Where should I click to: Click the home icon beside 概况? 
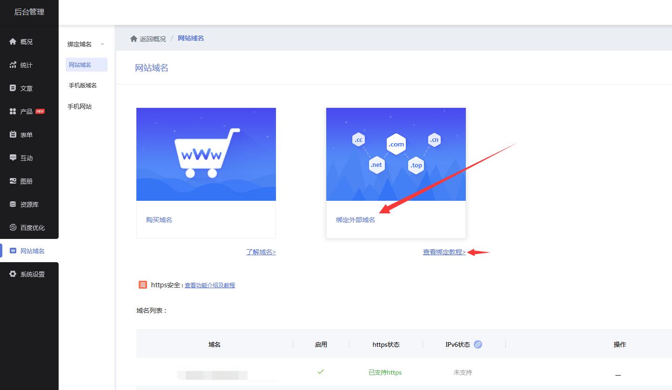click(x=13, y=42)
